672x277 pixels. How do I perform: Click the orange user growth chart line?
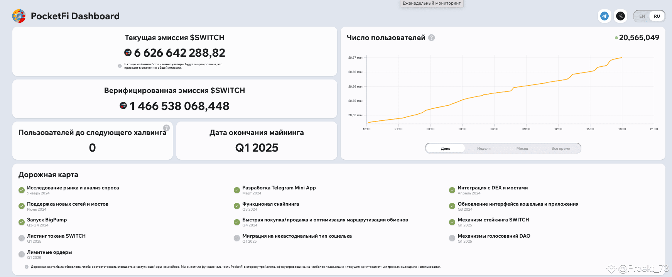point(495,93)
